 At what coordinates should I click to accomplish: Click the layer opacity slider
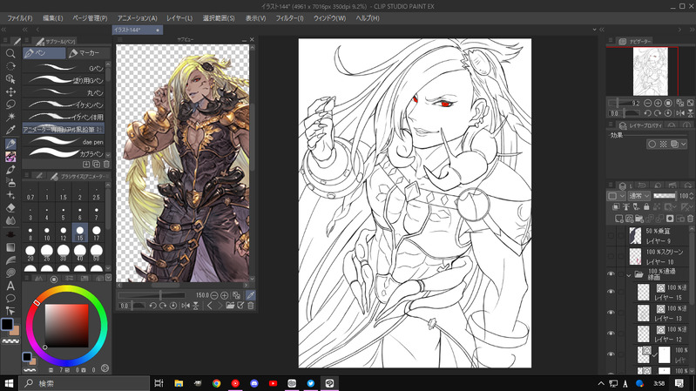[665, 196]
